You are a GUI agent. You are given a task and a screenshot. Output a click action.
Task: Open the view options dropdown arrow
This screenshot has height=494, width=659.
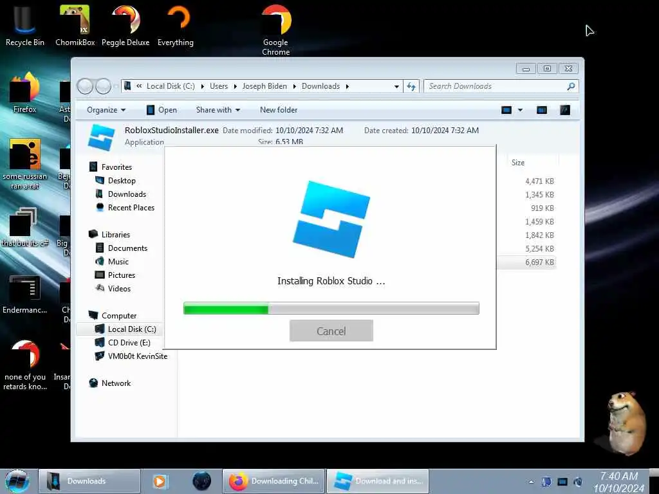click(x=520, y=110)
